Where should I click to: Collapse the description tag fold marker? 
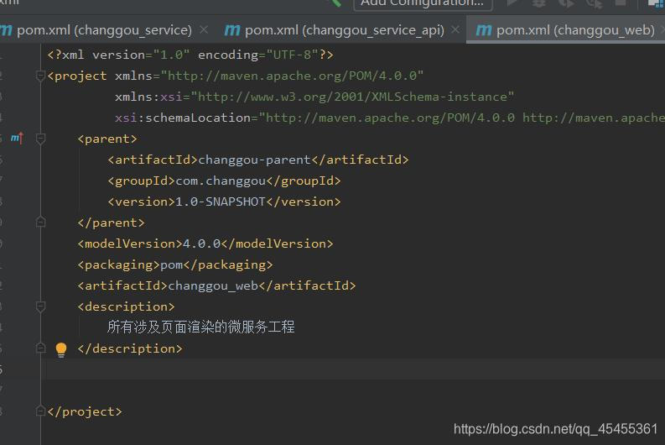pyautogui.click(x=41, y=306)
